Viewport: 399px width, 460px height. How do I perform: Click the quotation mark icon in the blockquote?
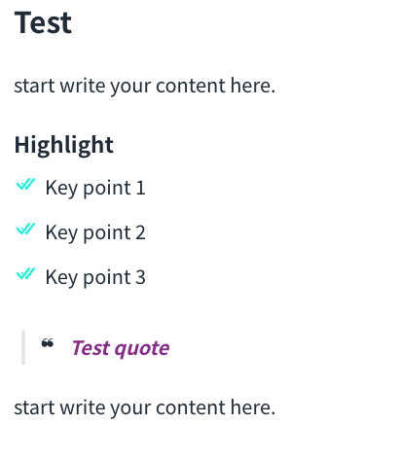(48, 343)
